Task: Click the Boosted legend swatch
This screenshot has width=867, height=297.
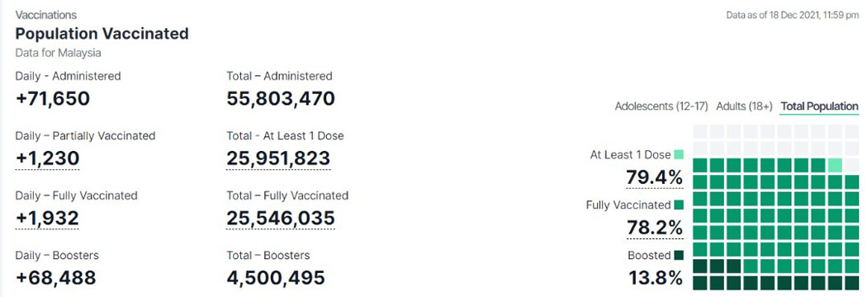Action: coord(679,256)
